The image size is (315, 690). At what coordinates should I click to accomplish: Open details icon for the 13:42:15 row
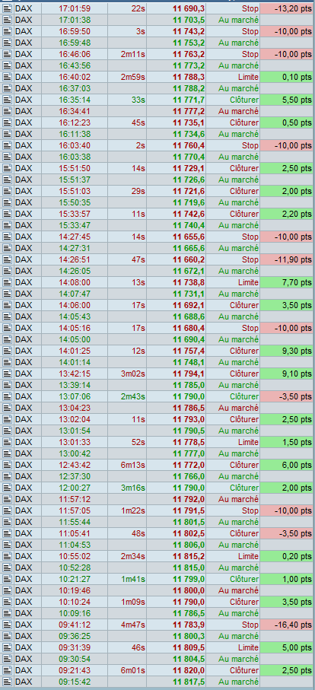7,374
